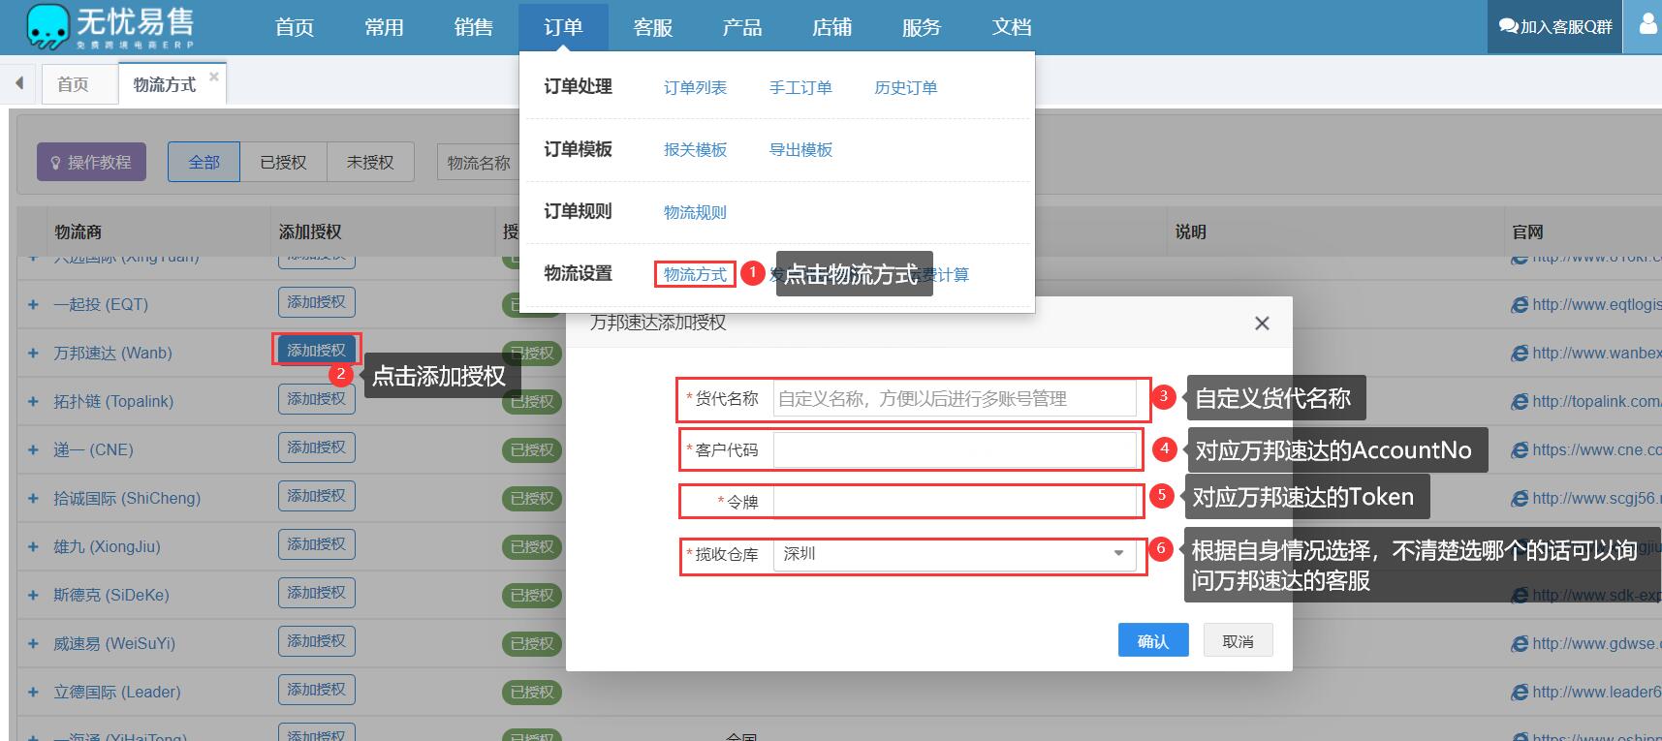Viewport: 1662px width, 741px height.
Task: Click the 操作教程 tutorial button
Action: (x=91, y=162)
